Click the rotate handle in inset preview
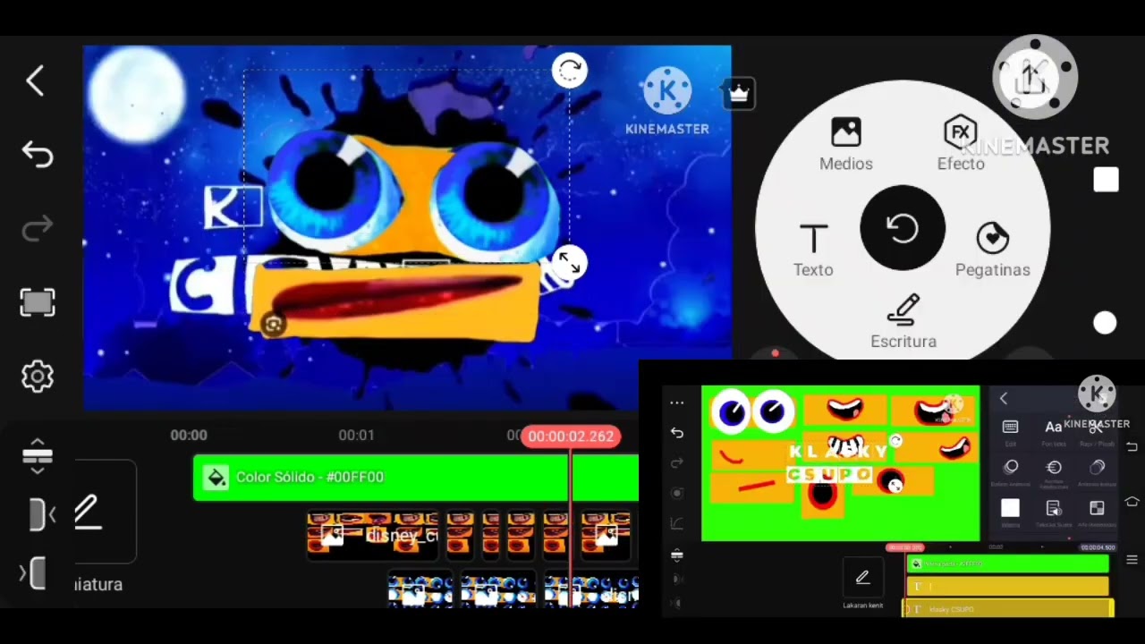1145x644 pixels. (x=895, y=440)
